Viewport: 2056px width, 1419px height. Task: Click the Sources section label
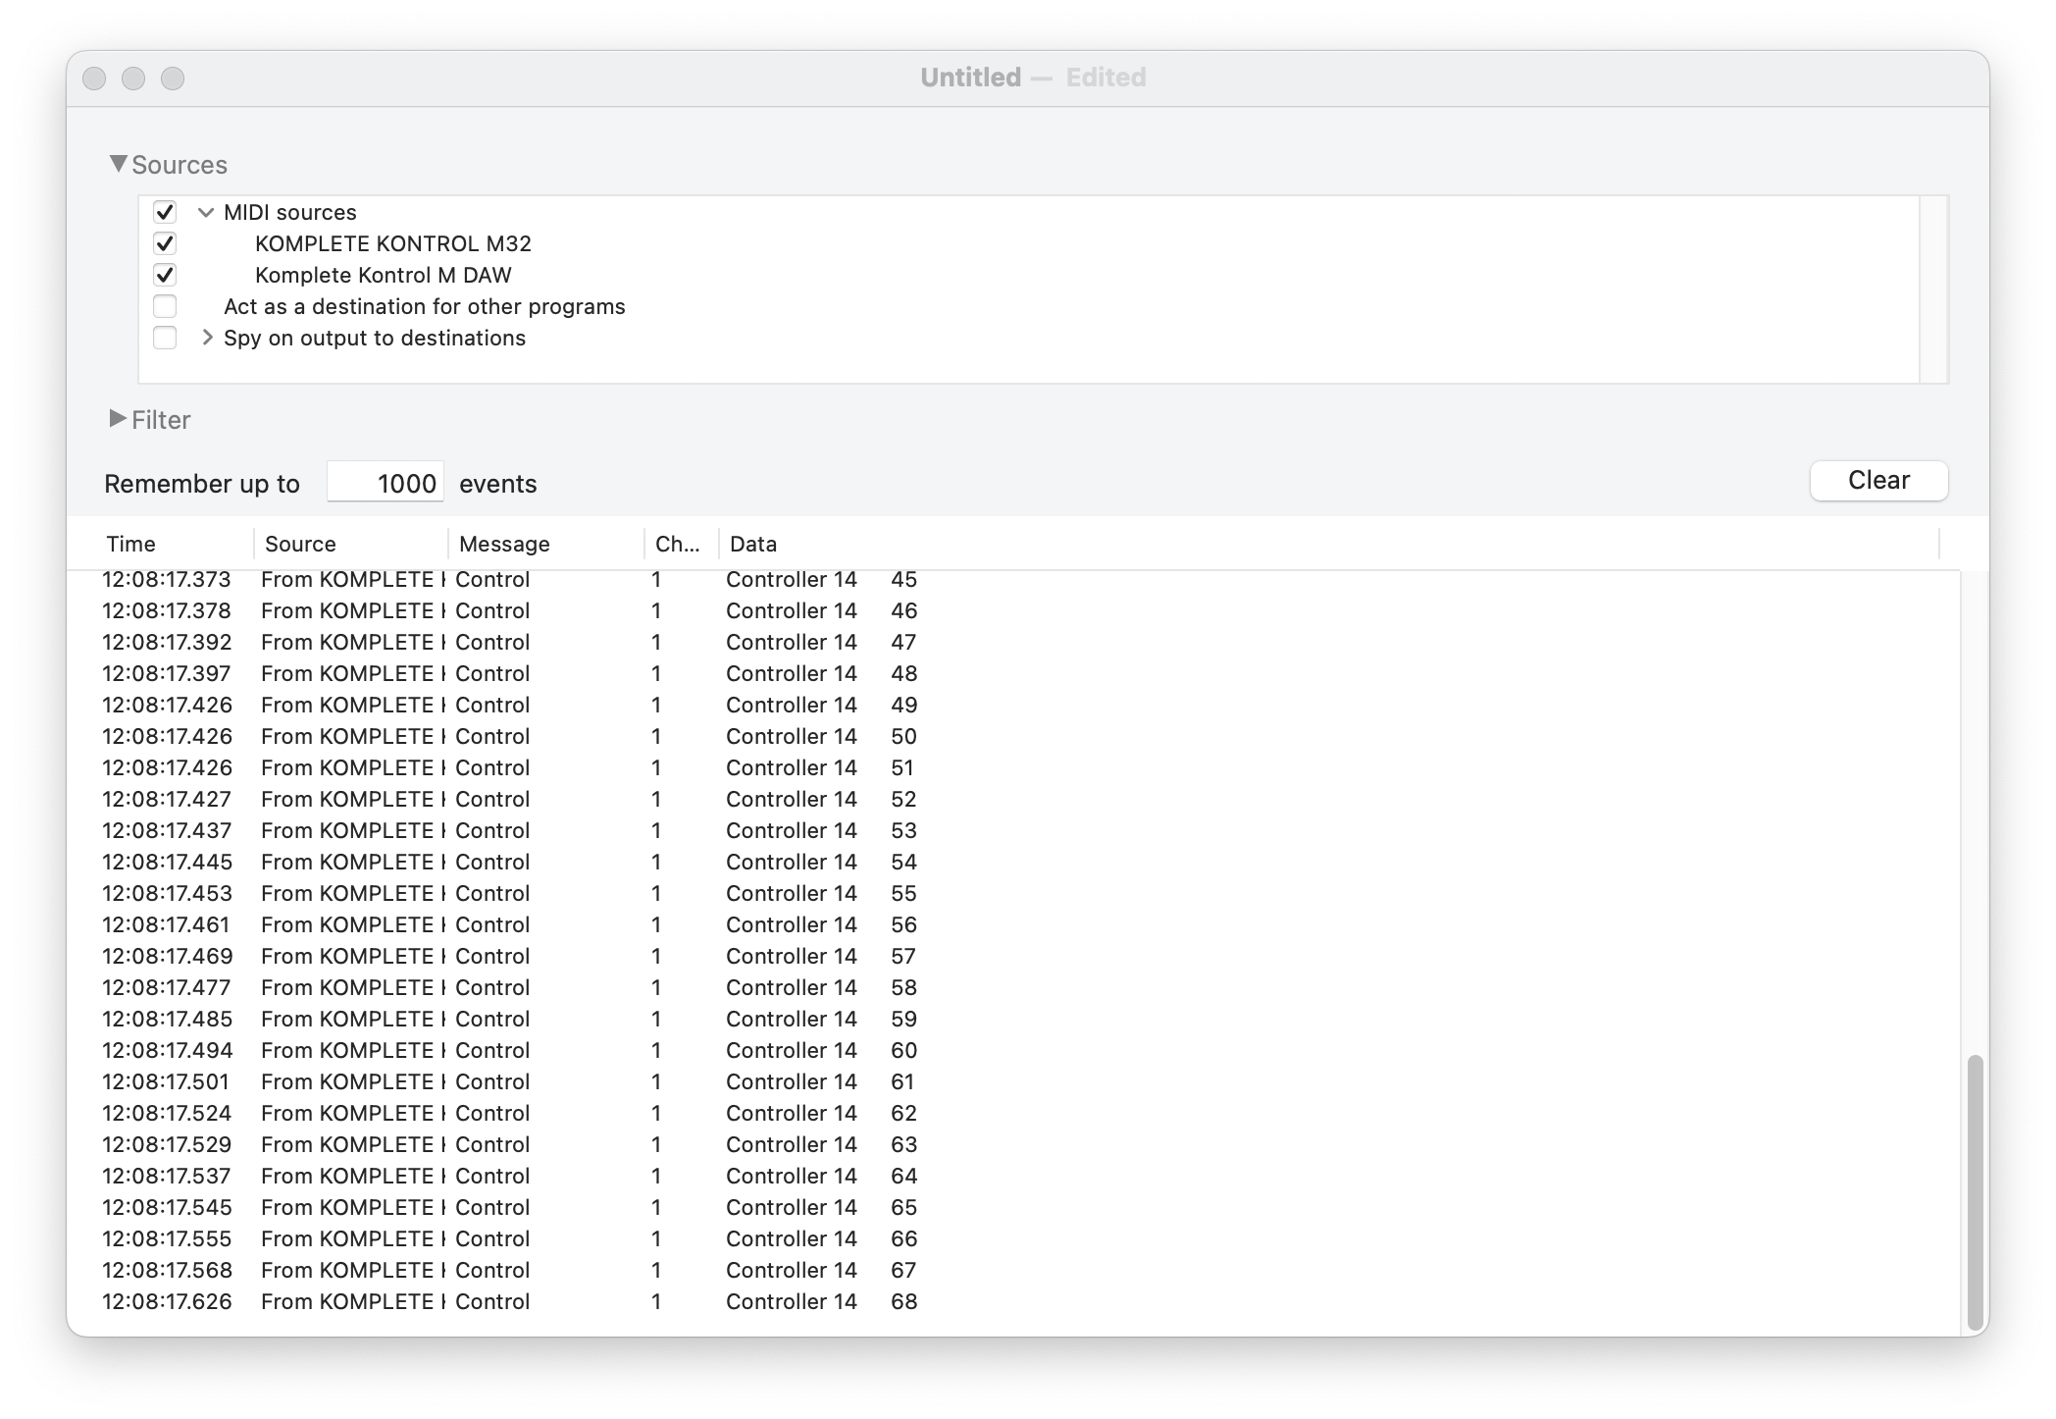click(180, 165)
